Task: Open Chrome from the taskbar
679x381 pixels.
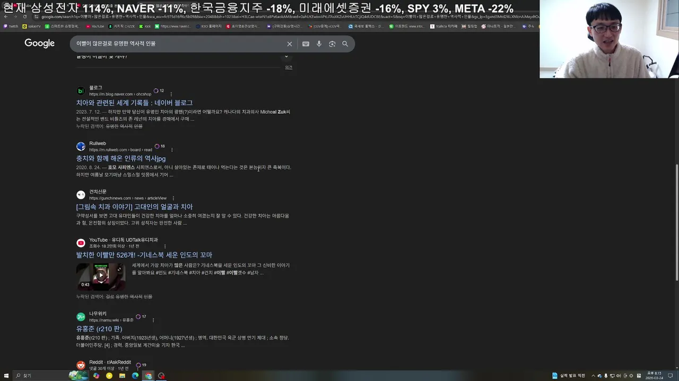Action: pos(148,376)
